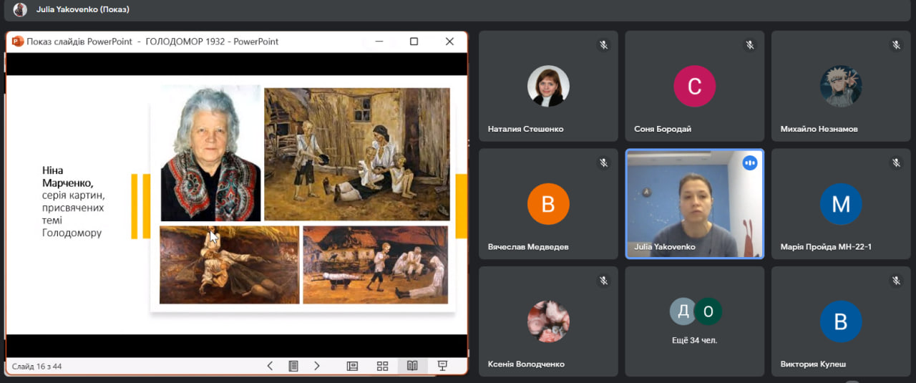Click Julia Yakovenko (Показ) presenter label
Viewport: 916px width, 383px height.
pyautogui.click(x=82, y=10)
